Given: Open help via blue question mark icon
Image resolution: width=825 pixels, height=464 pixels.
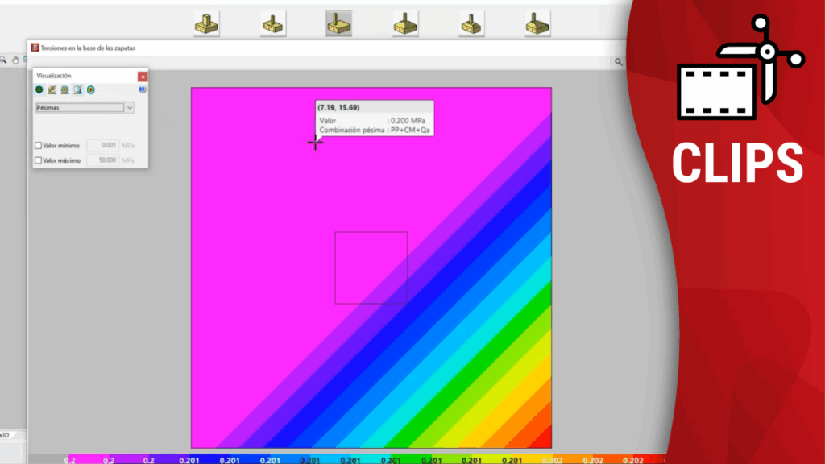Looking at the screenshot, I should (142, 90).
